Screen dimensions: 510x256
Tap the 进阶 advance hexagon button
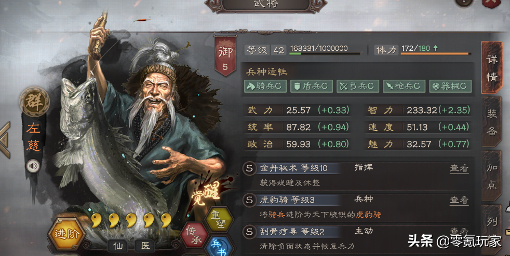(67, 234)
